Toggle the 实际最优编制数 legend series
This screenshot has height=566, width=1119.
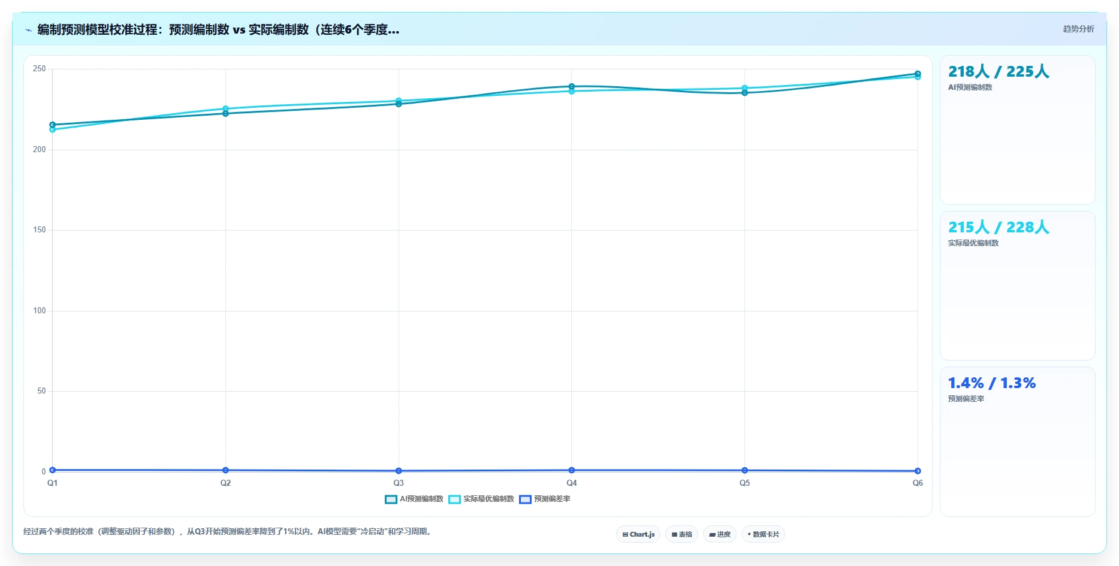click(x=481, y=499)
